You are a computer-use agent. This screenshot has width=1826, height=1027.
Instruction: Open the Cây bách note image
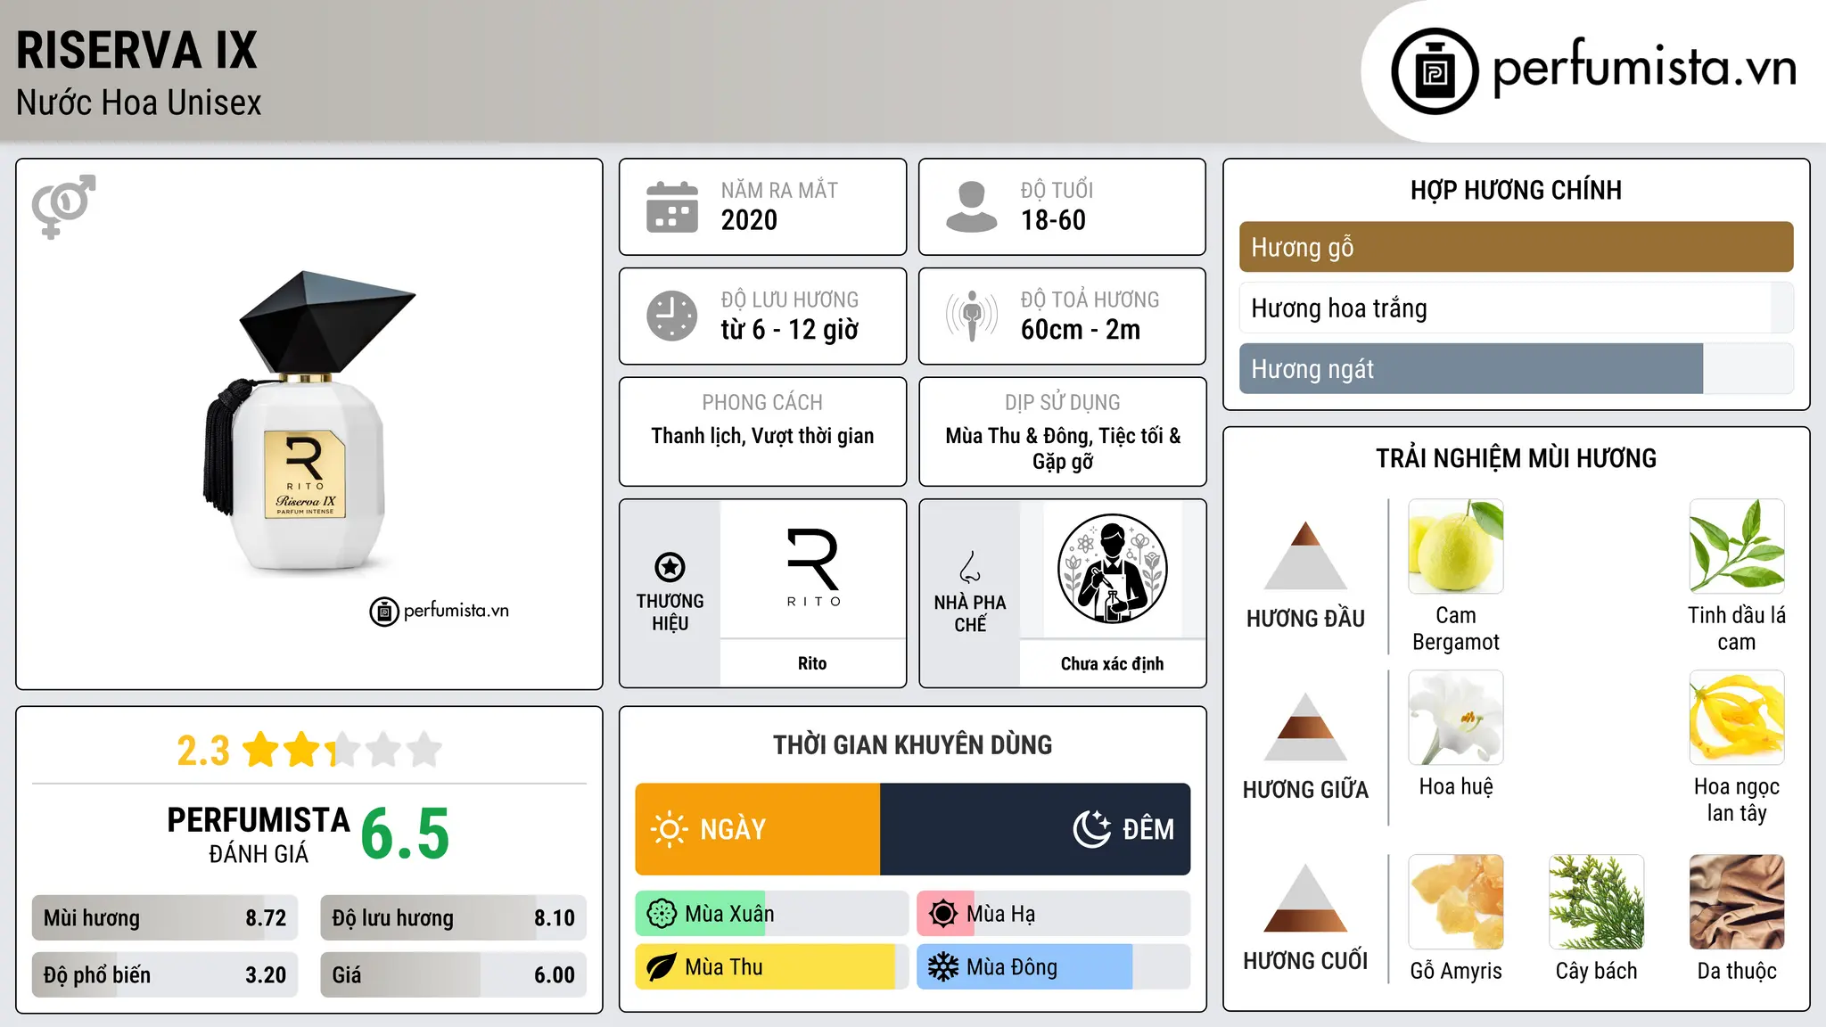click(x=1596, y=902)
